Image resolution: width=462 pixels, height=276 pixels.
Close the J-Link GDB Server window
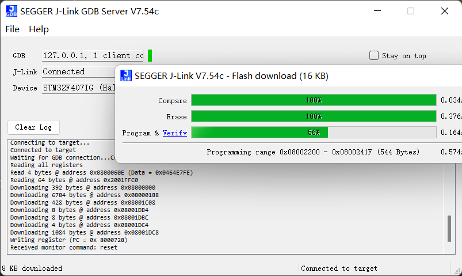click(x=445, y=11)
